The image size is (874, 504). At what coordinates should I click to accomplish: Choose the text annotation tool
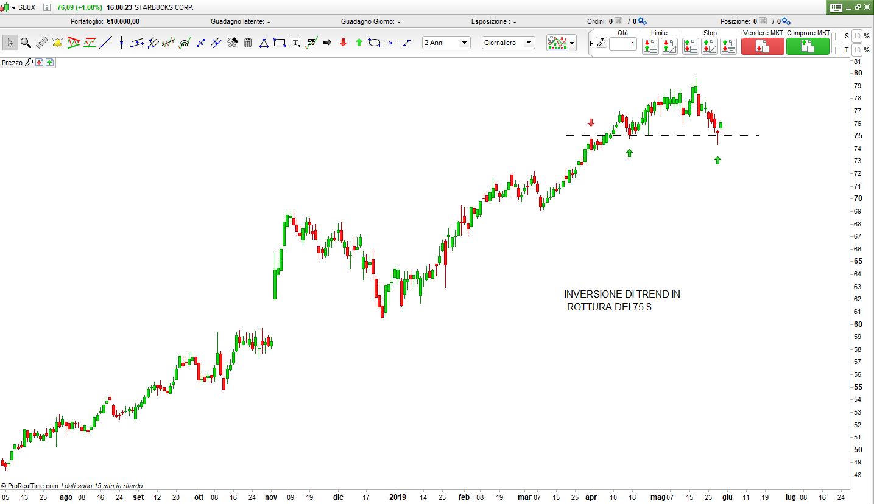click(x=295, y=43)
